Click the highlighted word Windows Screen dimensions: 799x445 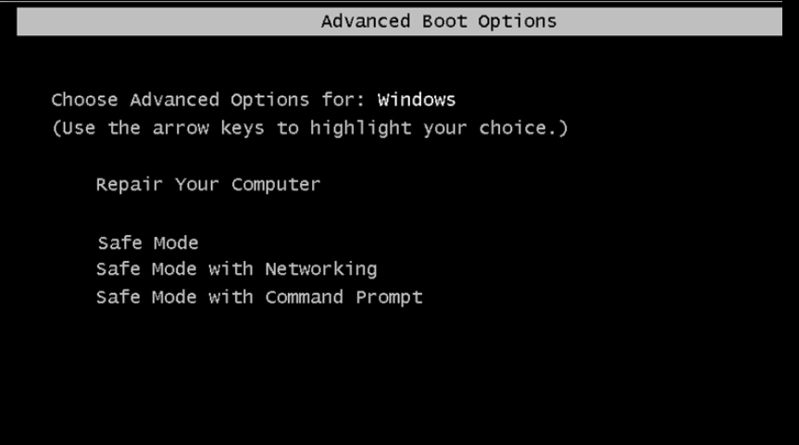[417, 100]
